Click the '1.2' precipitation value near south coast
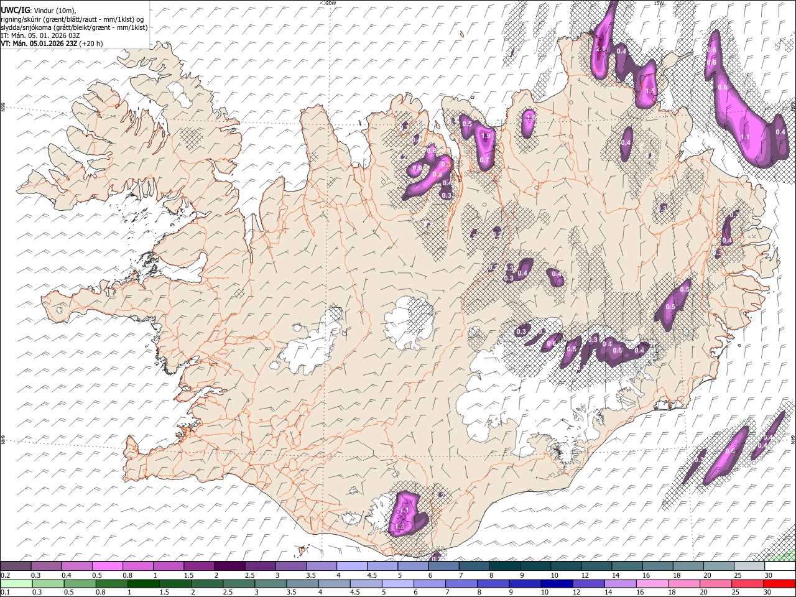Viewport: 796px width, 597px height. [x=399, y=527]
